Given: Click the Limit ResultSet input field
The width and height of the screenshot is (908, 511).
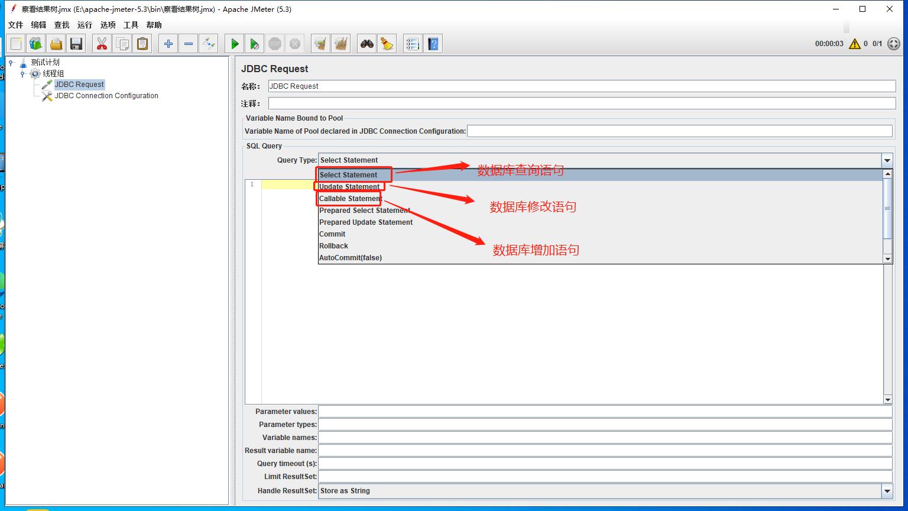Looking at the screenshot, I should click(x=605, y=477).
